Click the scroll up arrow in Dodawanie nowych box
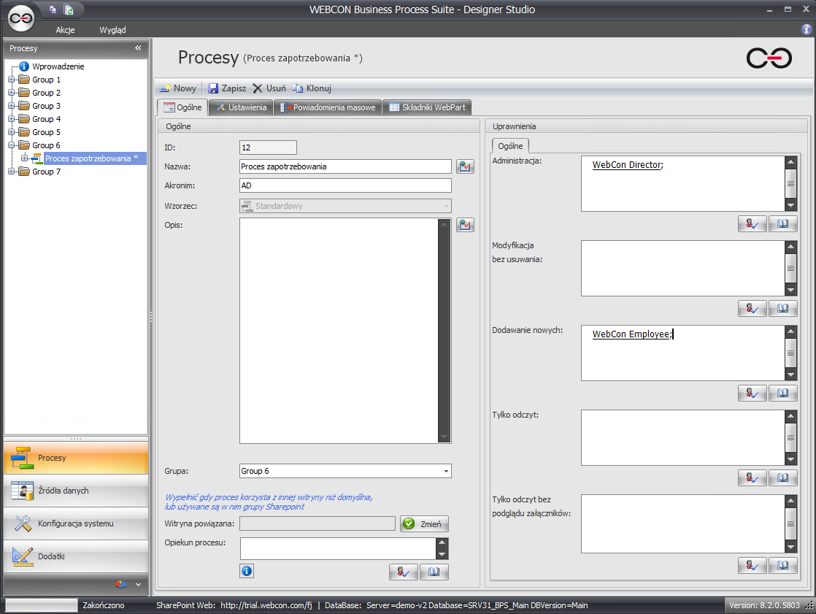The image size is (816, 614). click(790, 331)
